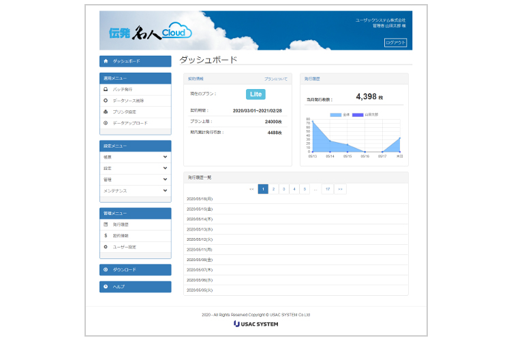This screenshot has height=340, width=511.
Task: Click the gear icon for ユーザー設定
Action: tap(106, 247)
